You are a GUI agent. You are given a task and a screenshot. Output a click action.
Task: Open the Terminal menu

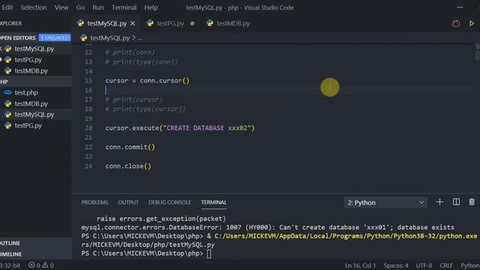tap(124, 7)
